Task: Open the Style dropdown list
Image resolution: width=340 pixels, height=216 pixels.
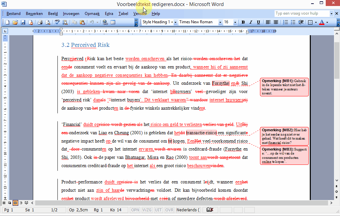Action: coord(175,22)
